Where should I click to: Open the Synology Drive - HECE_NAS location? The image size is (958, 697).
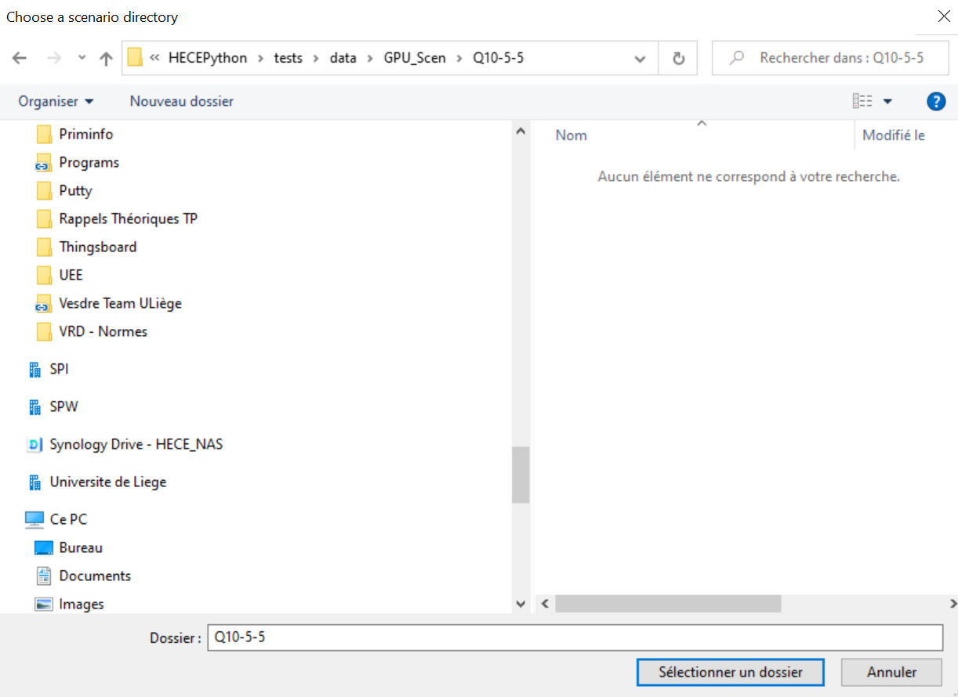136,444
